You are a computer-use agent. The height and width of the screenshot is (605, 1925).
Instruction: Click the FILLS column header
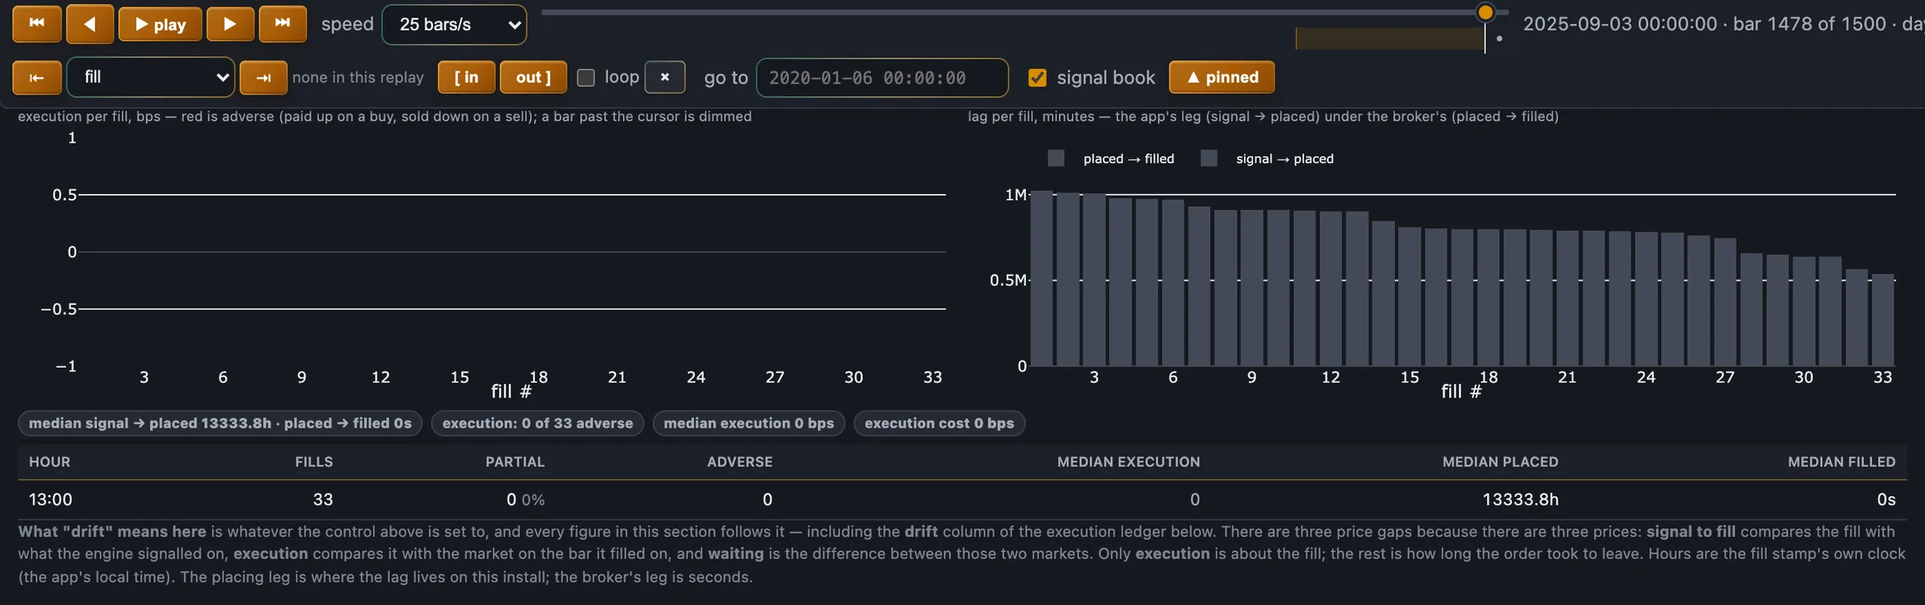tap(314, 462)
